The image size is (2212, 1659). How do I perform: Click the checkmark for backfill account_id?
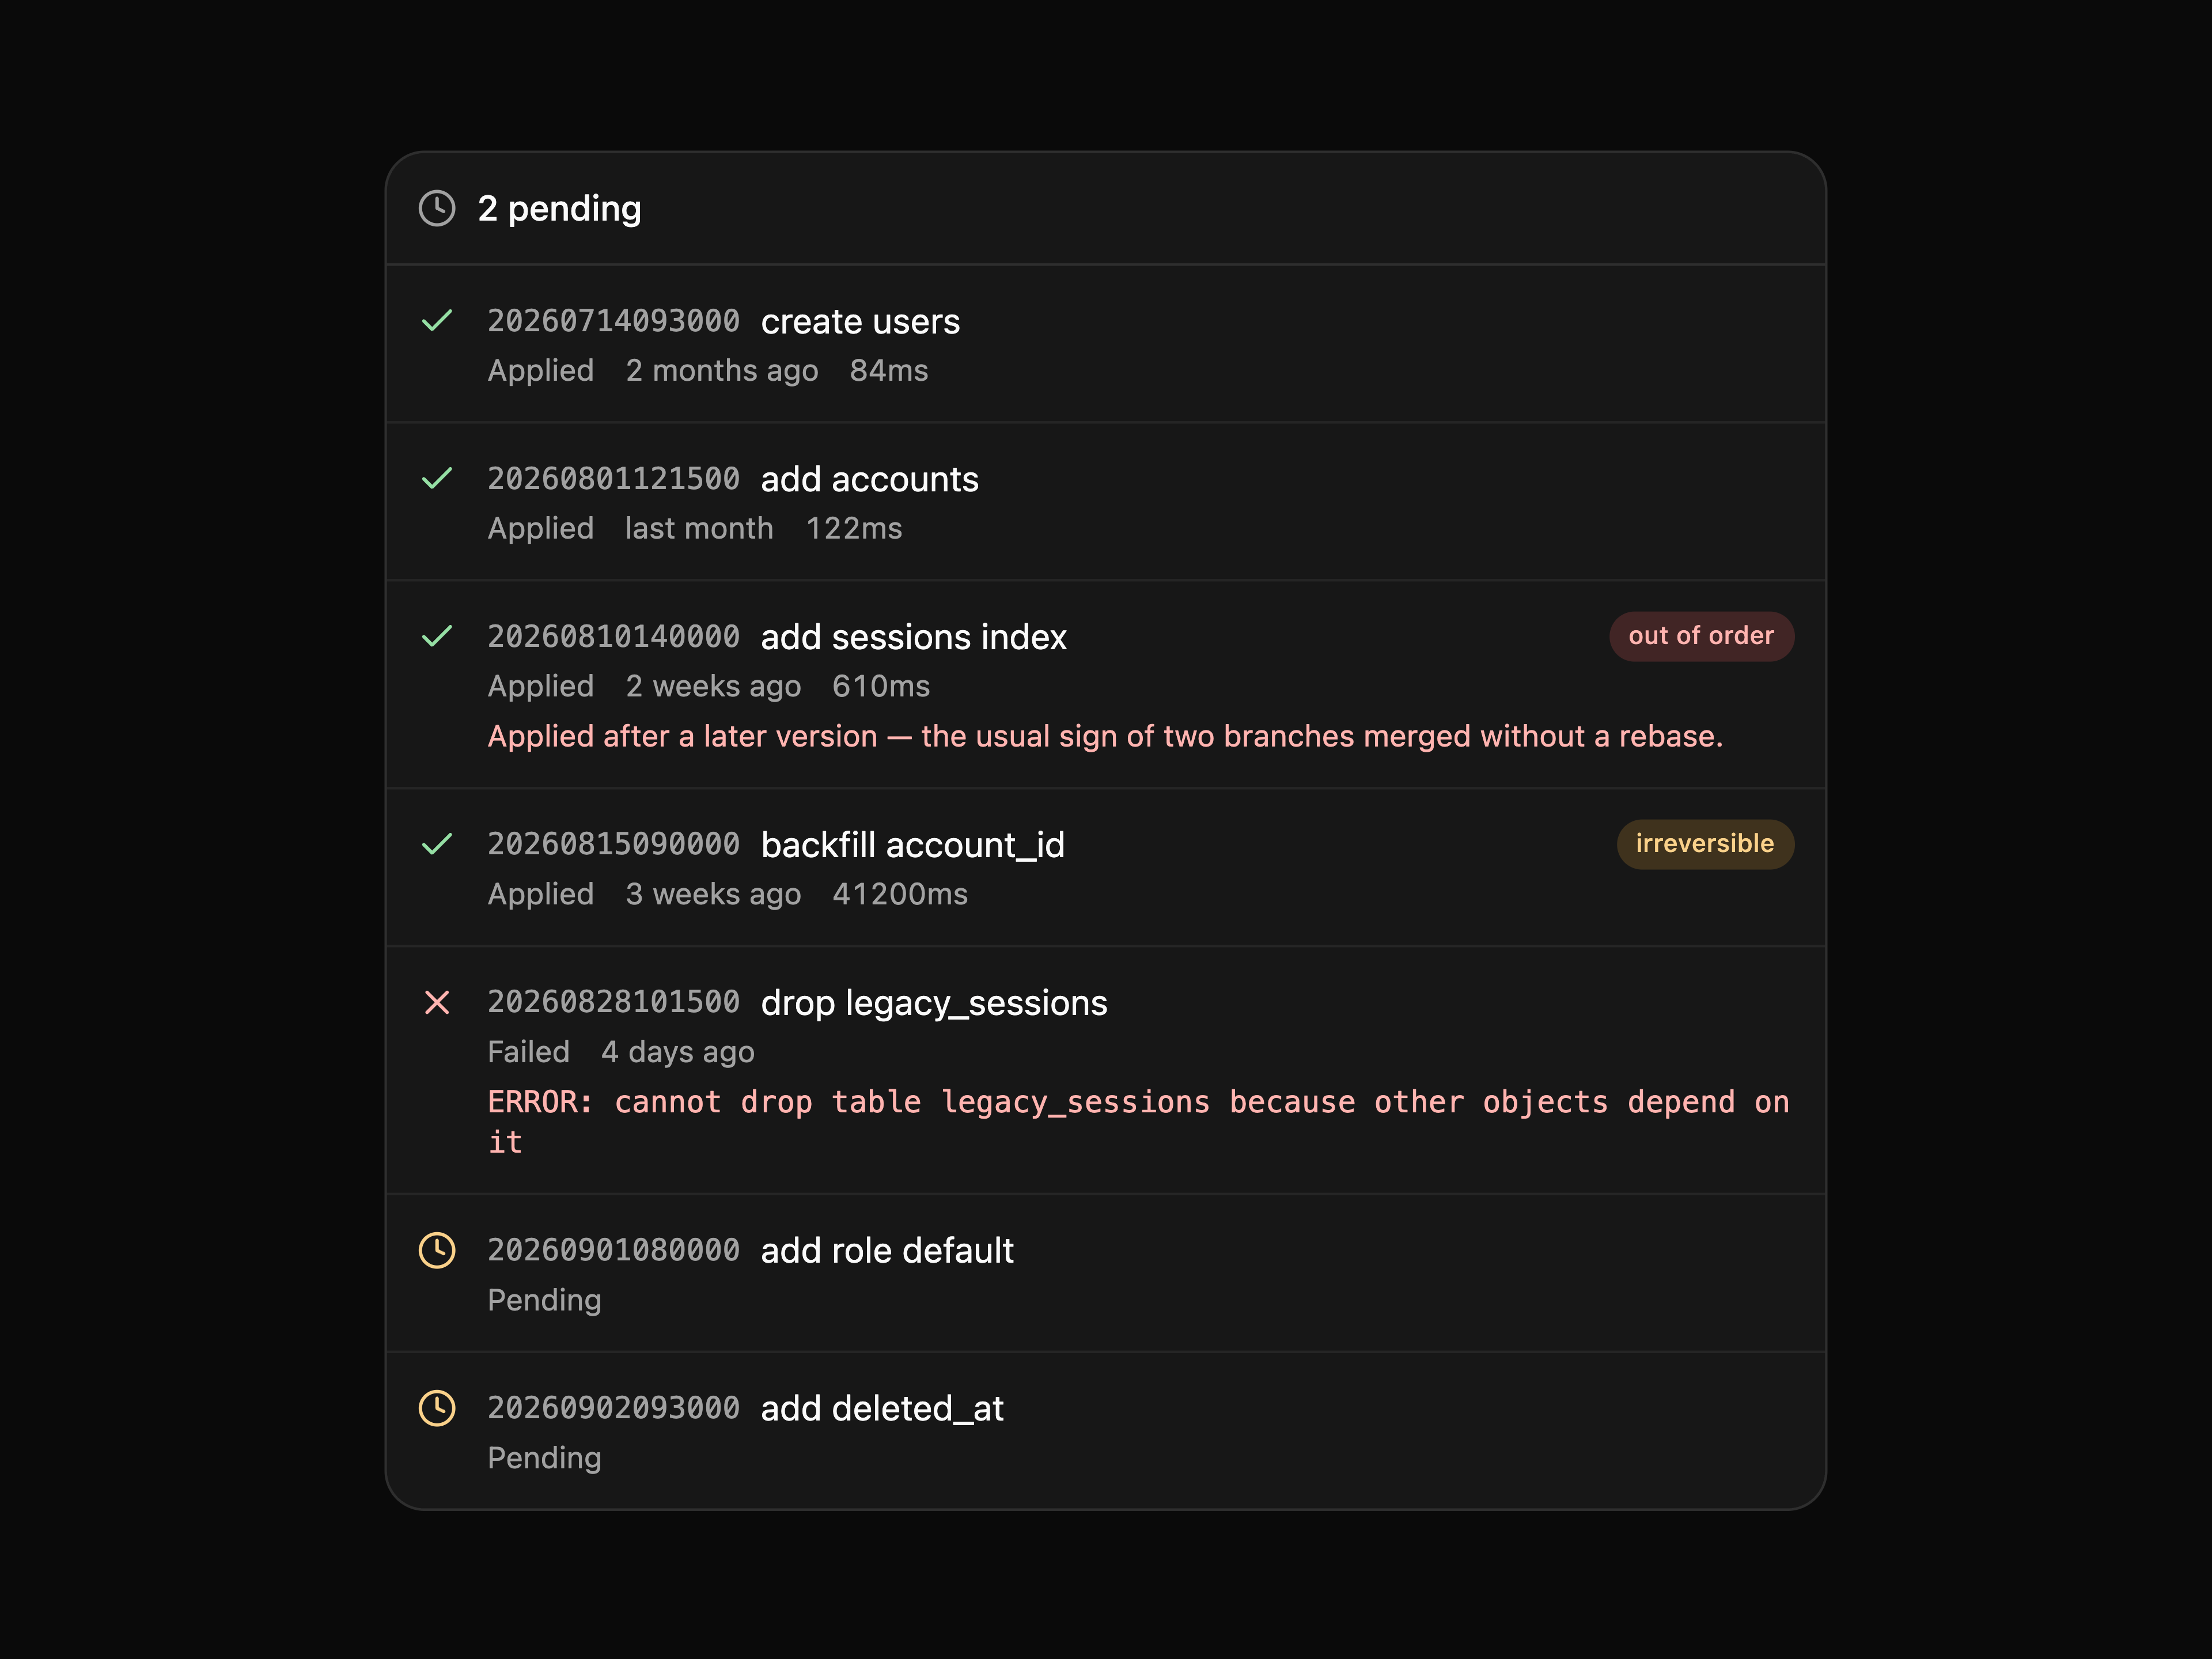(437, 844)
